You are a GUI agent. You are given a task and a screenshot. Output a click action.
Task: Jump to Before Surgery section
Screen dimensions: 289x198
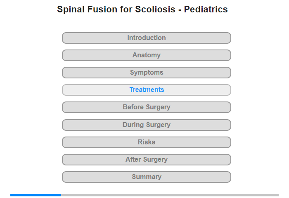tap(146, 107)
